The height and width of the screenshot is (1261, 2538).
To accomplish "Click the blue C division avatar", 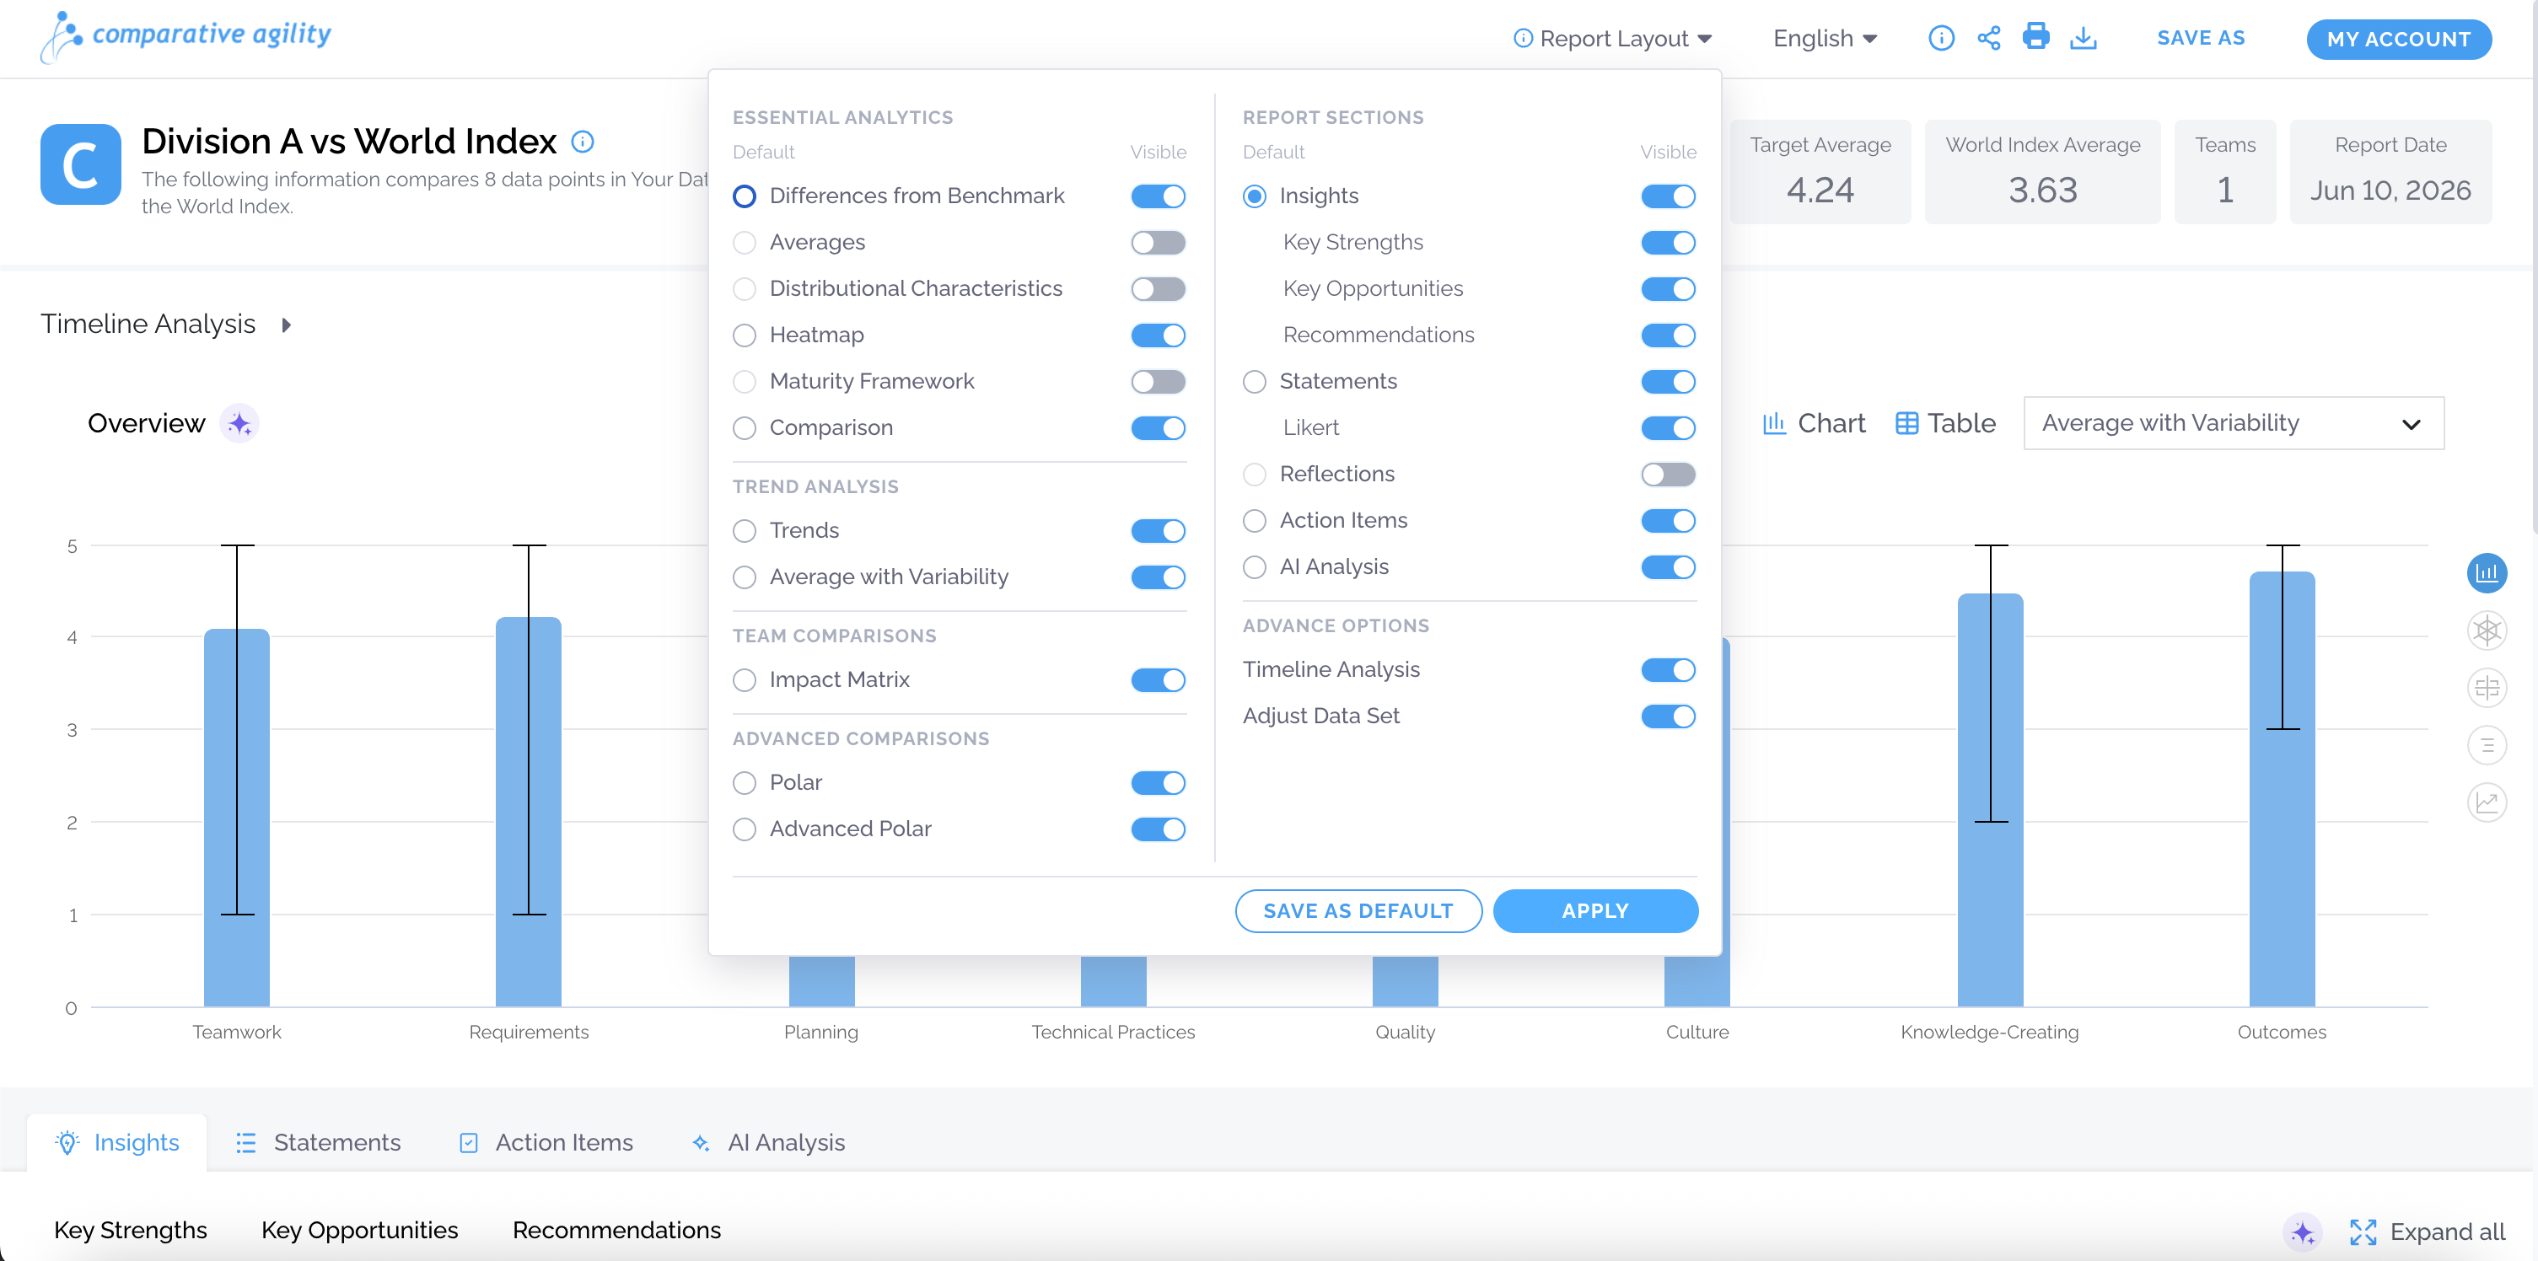I will (81, 164).
